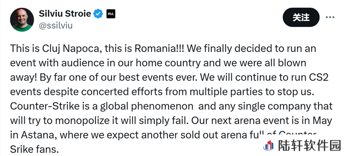Click the 陆轩软件园 watermark text
The width and height of the screenshot is (345, 156).
(310, 146)
